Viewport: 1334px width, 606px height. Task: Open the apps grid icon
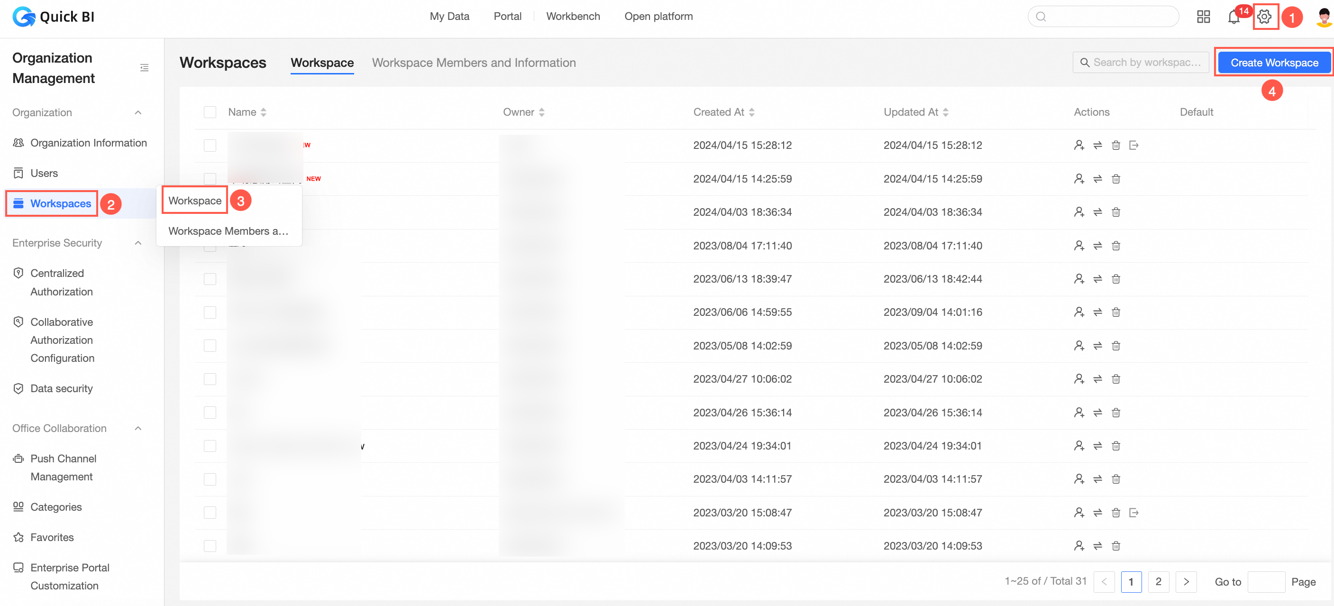(x=1203, y=17)
